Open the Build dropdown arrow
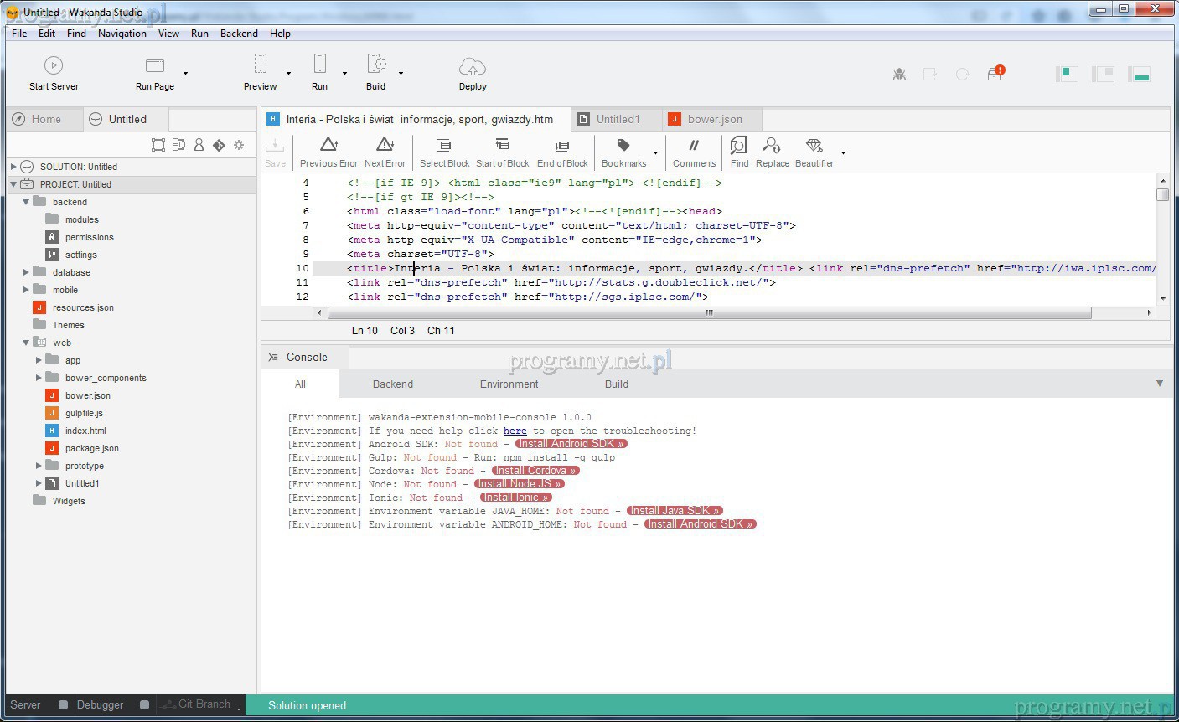 coord(401,74)
